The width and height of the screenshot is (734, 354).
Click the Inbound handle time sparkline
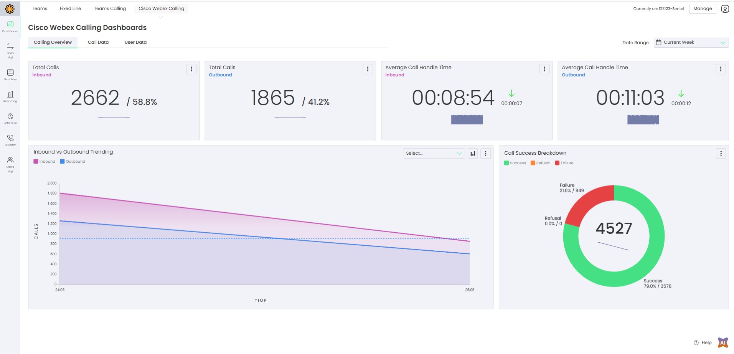click(x=467, y=119)
